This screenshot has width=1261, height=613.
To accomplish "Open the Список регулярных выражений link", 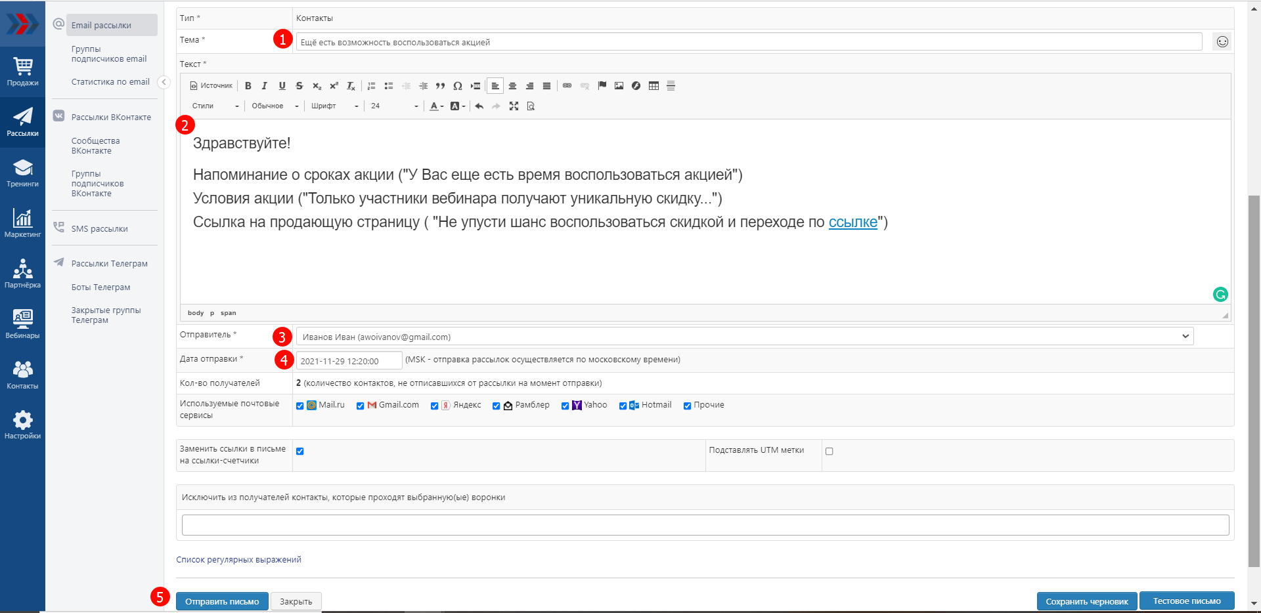I will (x=238, y=560).
